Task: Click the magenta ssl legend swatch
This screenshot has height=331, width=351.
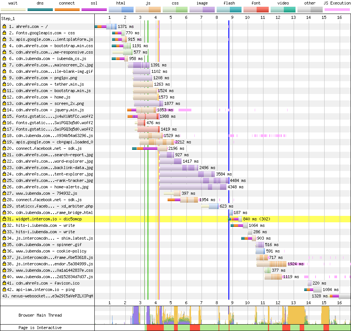Action: tap(94, 9)
